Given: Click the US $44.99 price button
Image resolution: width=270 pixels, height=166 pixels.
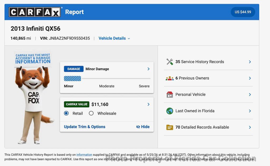Looking at the screenshot, I should (x=243, y=12).
